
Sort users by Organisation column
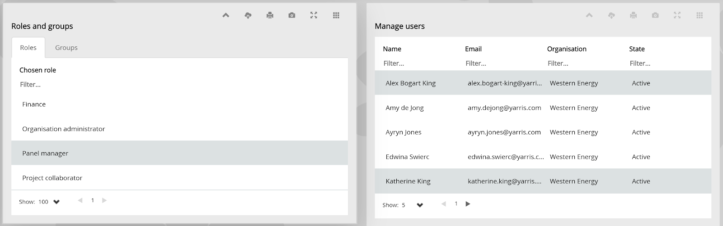coord(567,49)
